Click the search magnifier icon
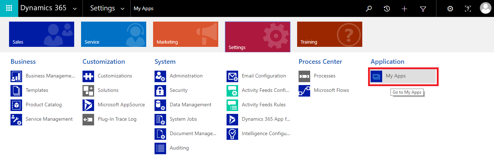Viewport: 494px width, 160px height. pyautogui.click(x=369, y=9)
